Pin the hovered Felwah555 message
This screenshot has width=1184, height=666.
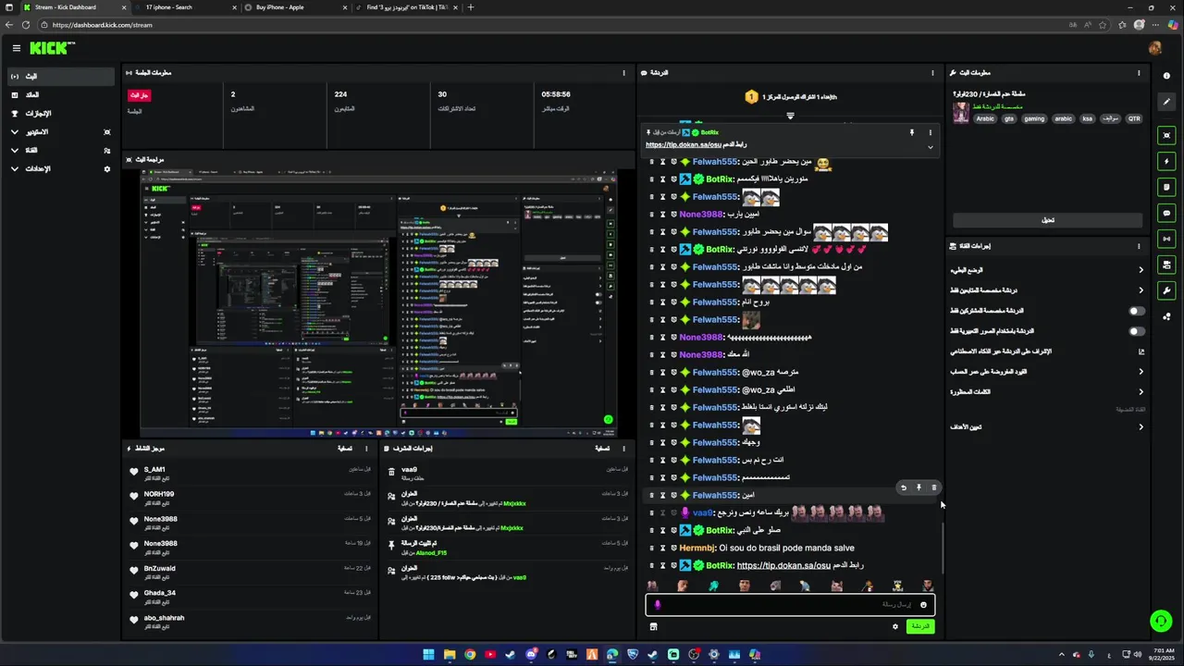pyautogui.click(x=919, y=487)
